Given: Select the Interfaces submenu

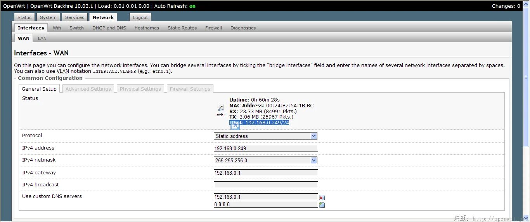Looking at the screenshot, I should pyautogui.click(x=31, y=28).
